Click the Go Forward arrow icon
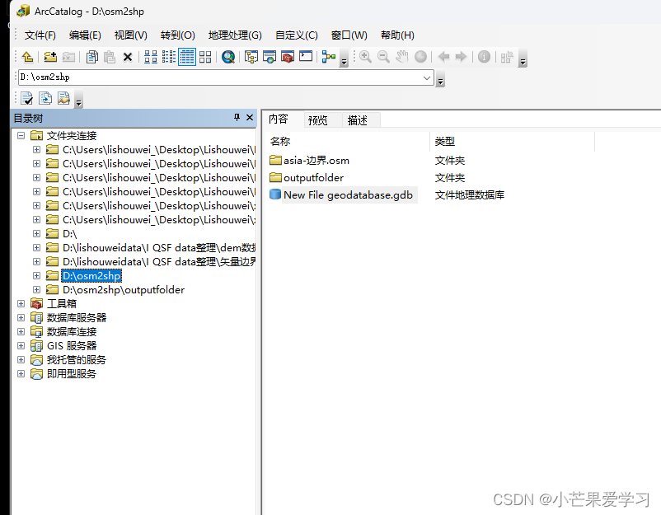Screen dimensions: 661x515 462,57
